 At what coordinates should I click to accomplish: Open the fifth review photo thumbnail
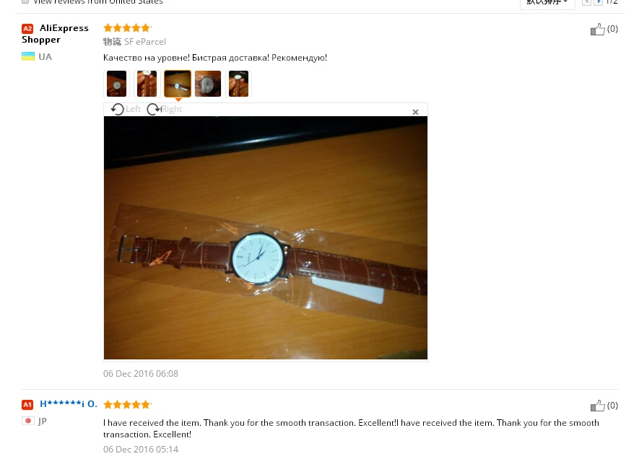coord(238,84)
